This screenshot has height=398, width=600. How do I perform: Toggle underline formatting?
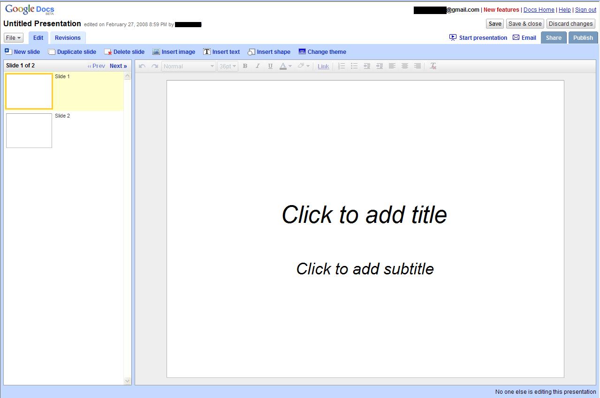coord(270,66)
